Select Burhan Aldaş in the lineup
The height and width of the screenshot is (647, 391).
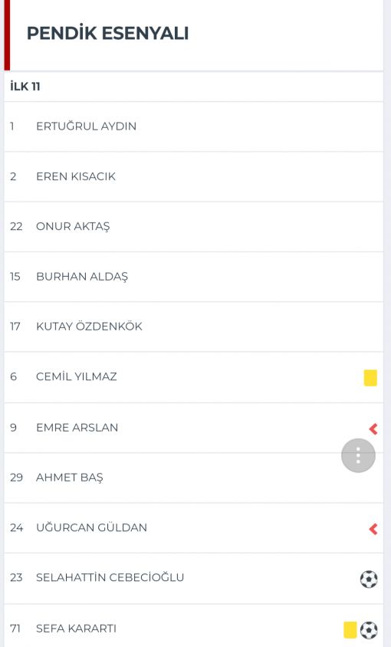[194, 277]
